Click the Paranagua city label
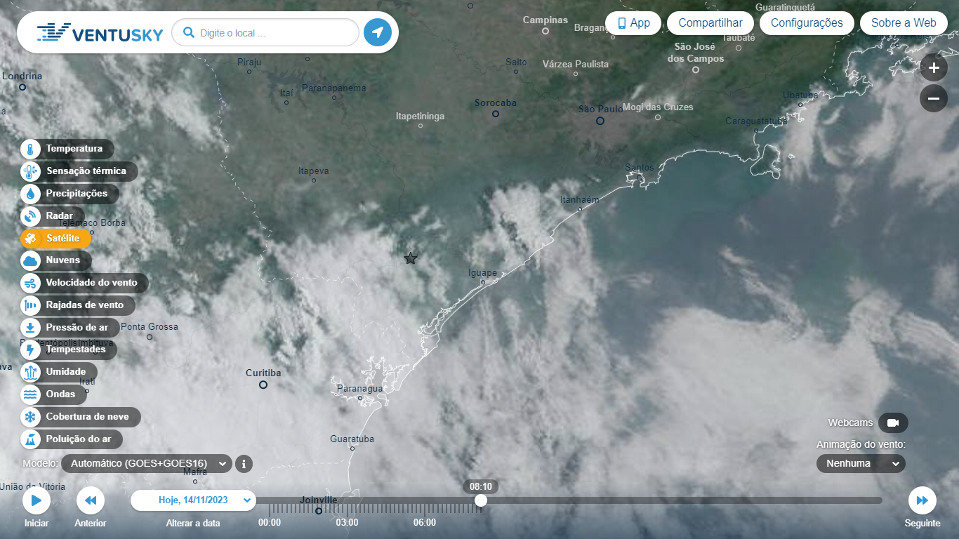 pyautogui.click(x=360, y=388)
